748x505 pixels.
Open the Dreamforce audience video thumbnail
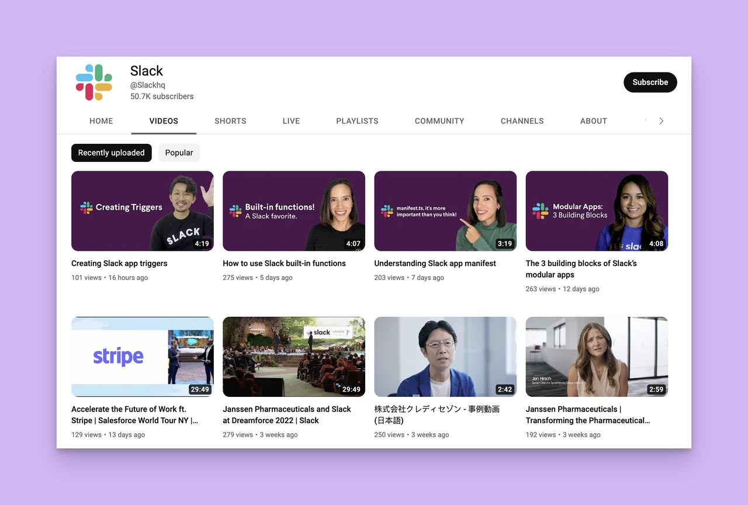[x=294, y=357]
